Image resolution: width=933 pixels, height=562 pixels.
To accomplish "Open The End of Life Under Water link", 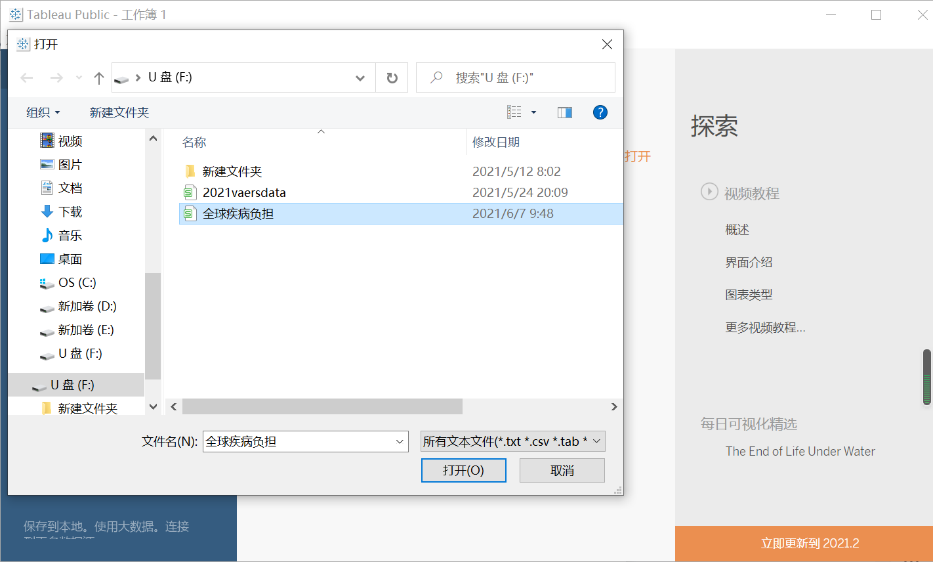I will click(800, 451).
